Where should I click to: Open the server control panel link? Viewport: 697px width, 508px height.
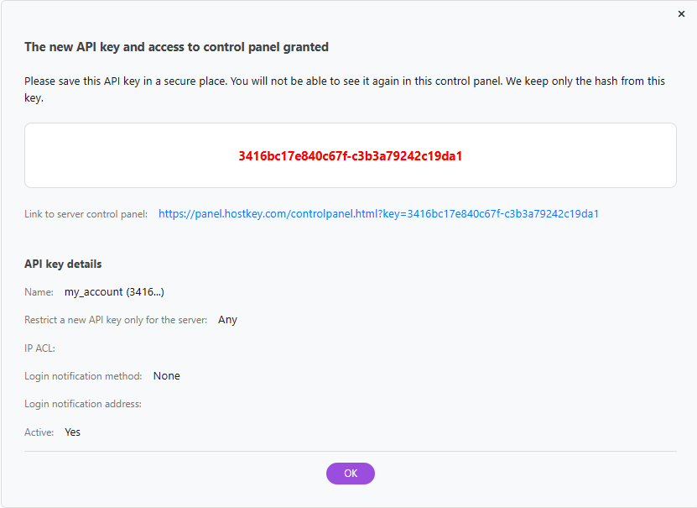tap(378, 214)
